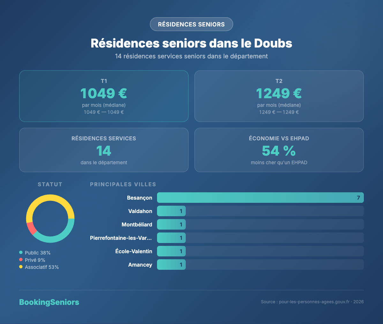Click the donut chart center
This screenshot has width=383, height=324.
50,218
